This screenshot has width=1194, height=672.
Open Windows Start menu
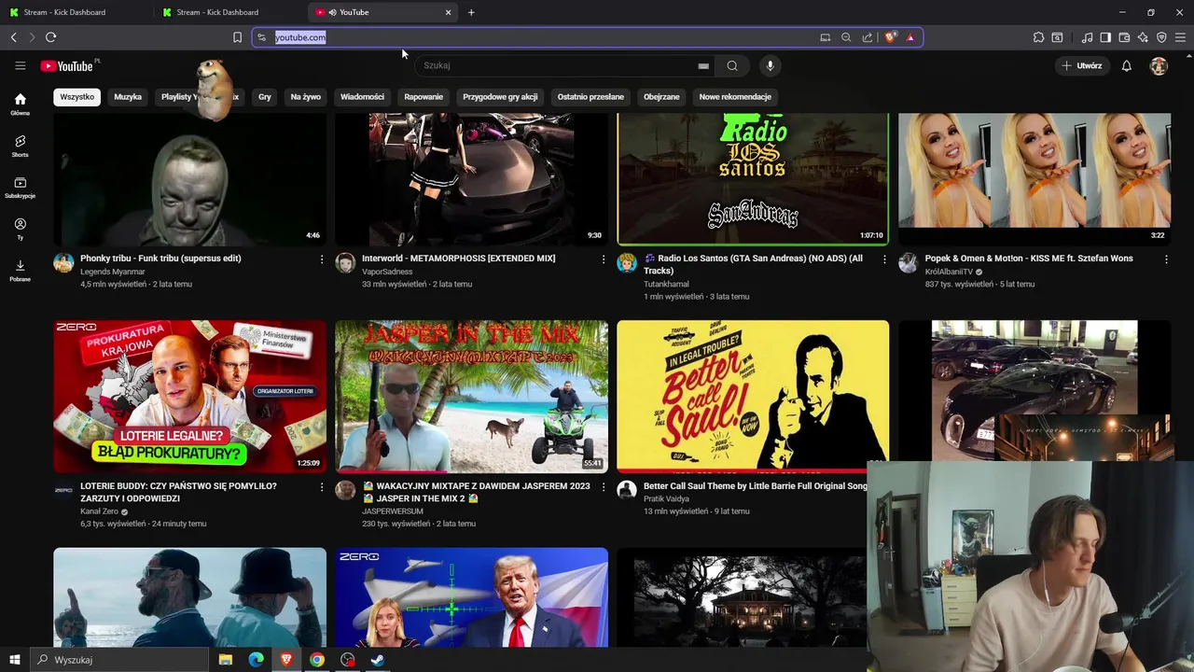coord(14,660)
